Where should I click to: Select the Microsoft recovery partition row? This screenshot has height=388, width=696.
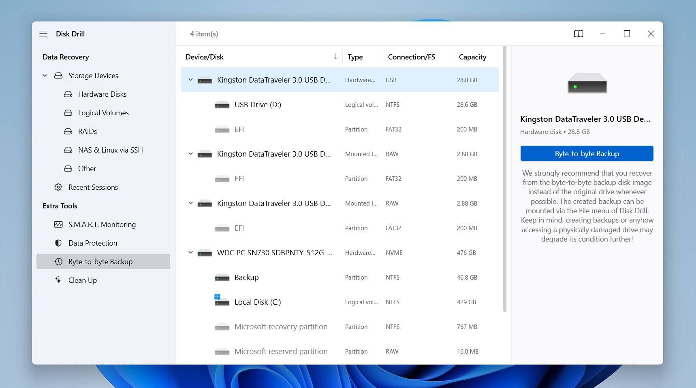339,327
